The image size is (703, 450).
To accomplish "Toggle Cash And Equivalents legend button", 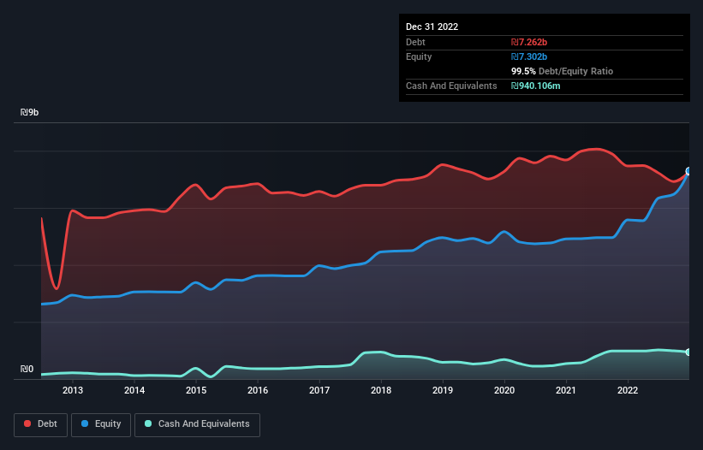I will click(197, 424).
